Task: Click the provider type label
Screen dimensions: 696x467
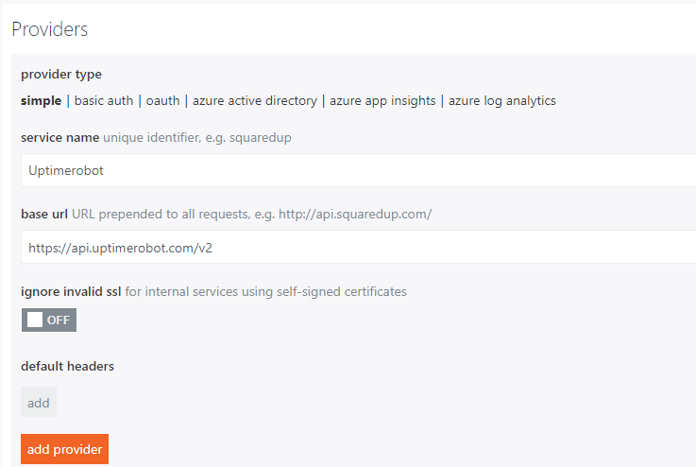Action: 61,74
